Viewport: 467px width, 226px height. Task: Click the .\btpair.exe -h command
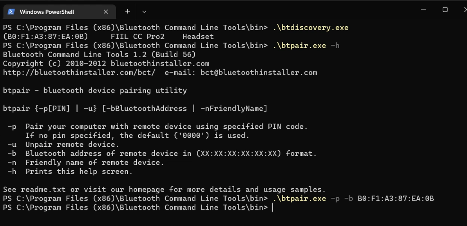tap(306, 46)
